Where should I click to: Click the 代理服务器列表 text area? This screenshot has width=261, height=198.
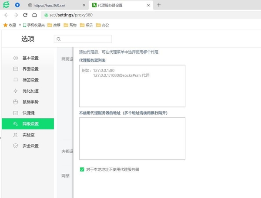pos(132,86)
